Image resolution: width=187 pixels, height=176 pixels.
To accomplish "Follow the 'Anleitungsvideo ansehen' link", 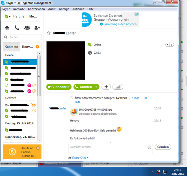I will click(121, 24).
